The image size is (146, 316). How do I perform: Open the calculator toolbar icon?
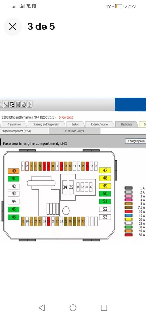point(18,105)
